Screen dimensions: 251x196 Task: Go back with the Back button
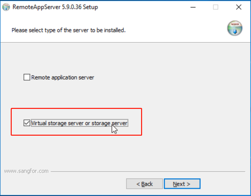(144, 184)
